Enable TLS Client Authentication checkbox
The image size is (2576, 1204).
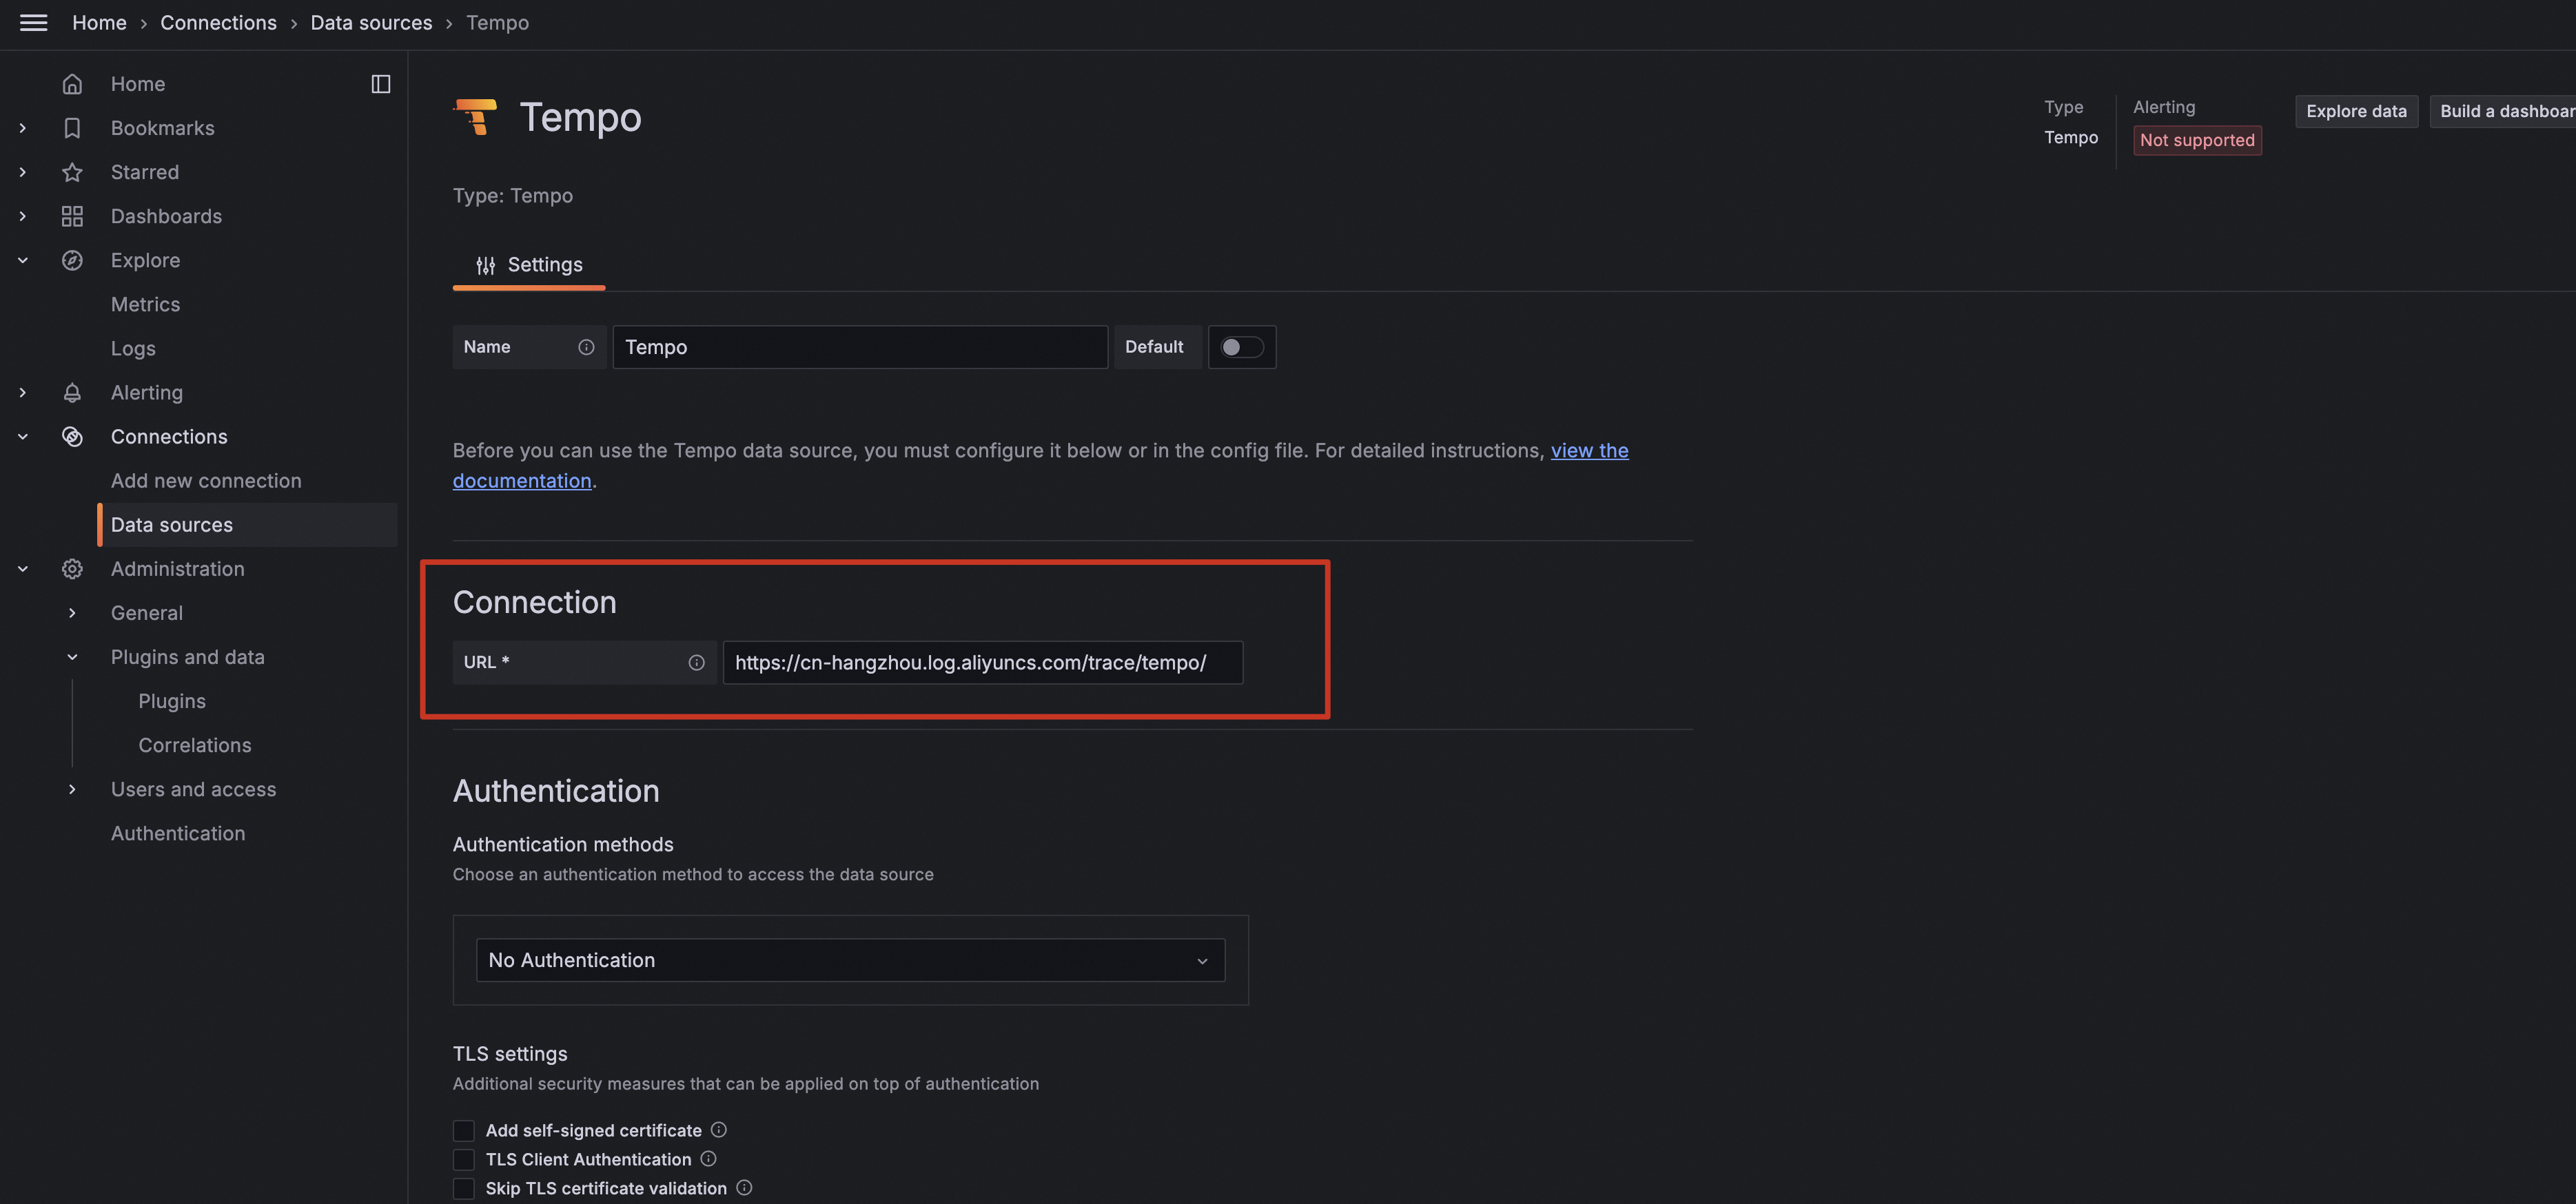coord(464,1159)
